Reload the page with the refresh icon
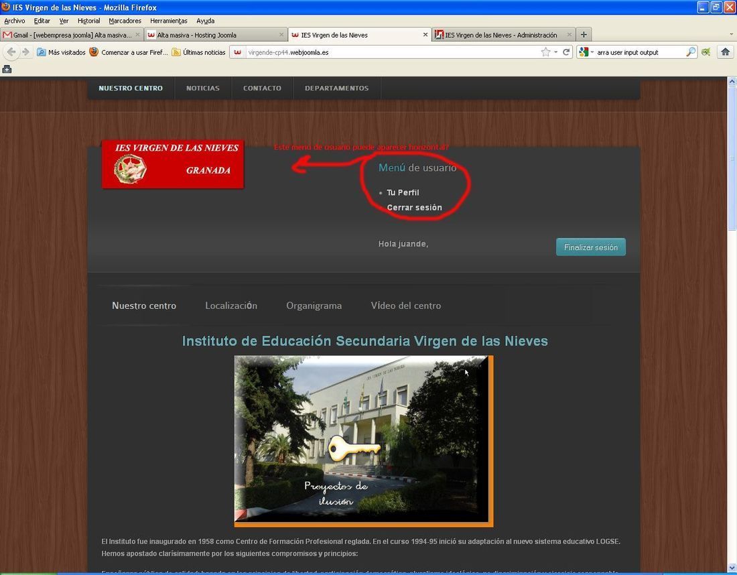Image resolution: width=737 pixels, height=575 pixels. 566,52
